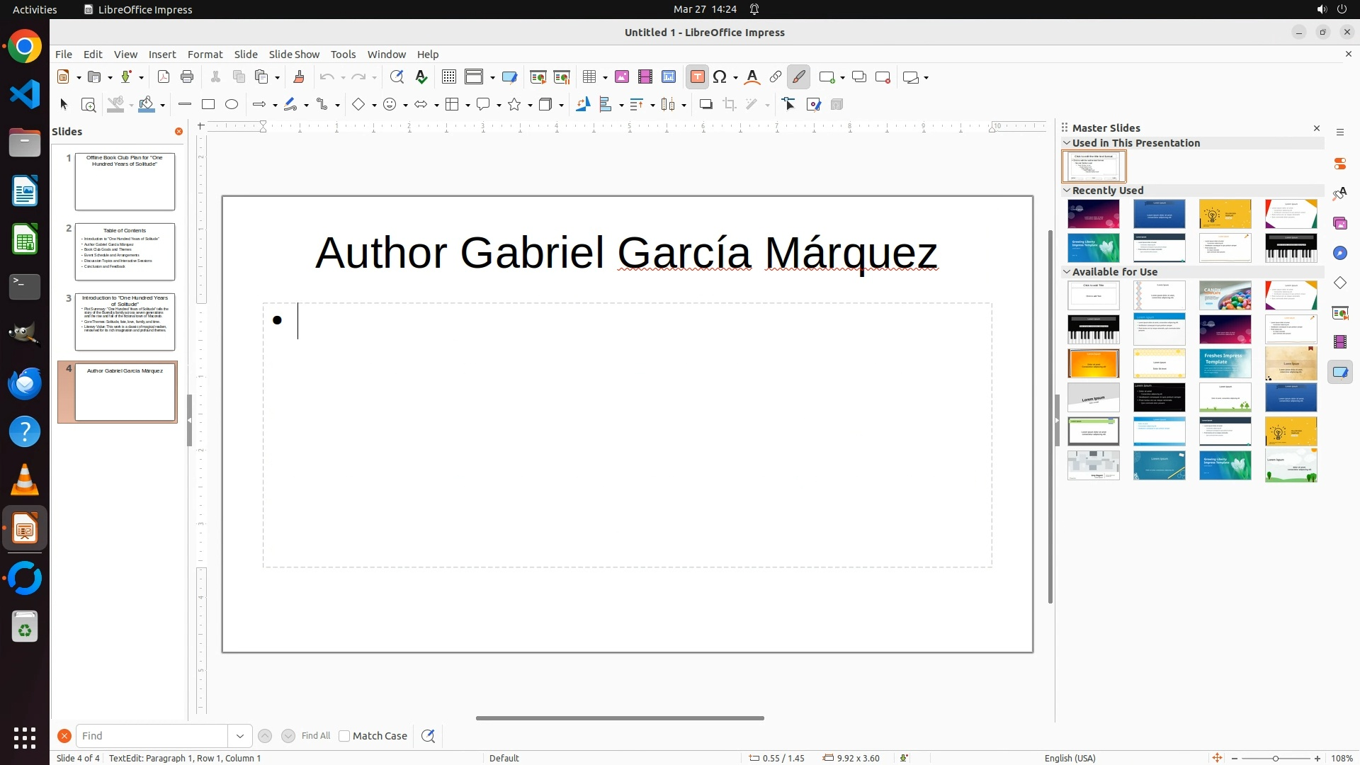The image size is (1360, 765).
Task: Select the Ellipse drawing tool
Action: 232,105
